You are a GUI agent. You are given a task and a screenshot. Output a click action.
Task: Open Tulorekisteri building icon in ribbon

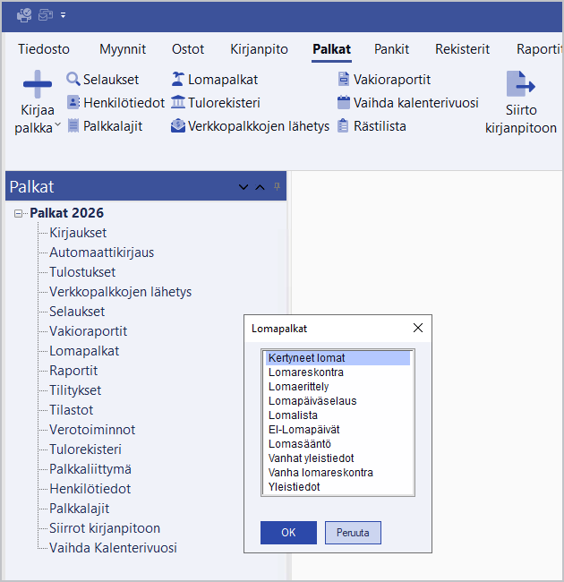point(178,103)
